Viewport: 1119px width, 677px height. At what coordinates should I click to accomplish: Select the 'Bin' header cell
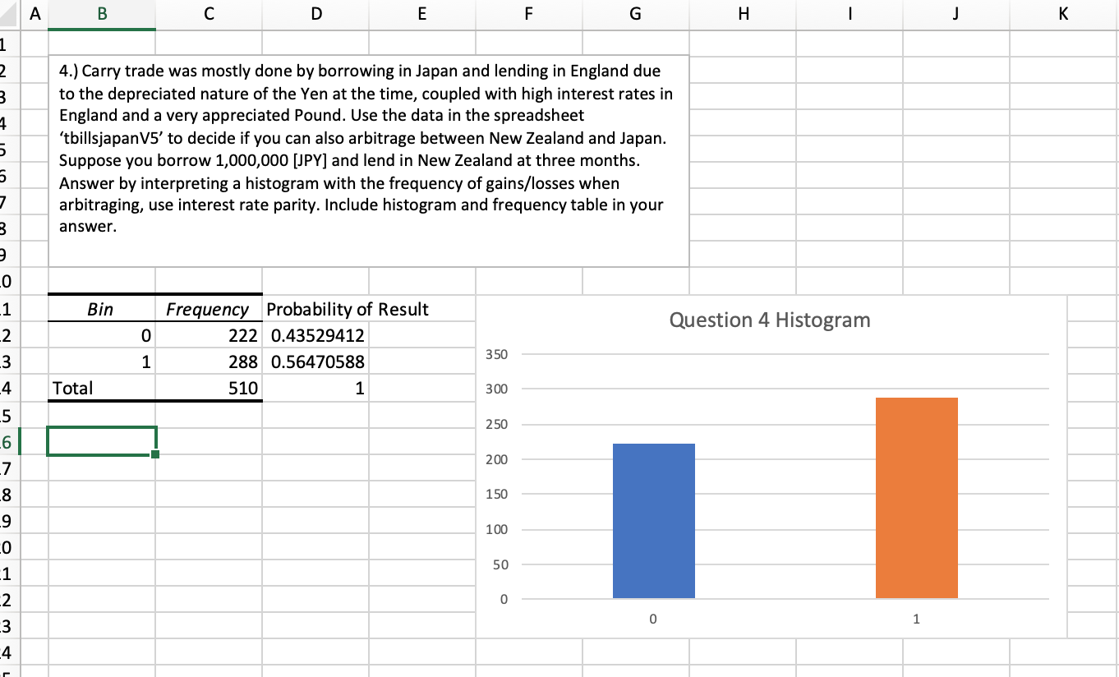coord(102,310)
